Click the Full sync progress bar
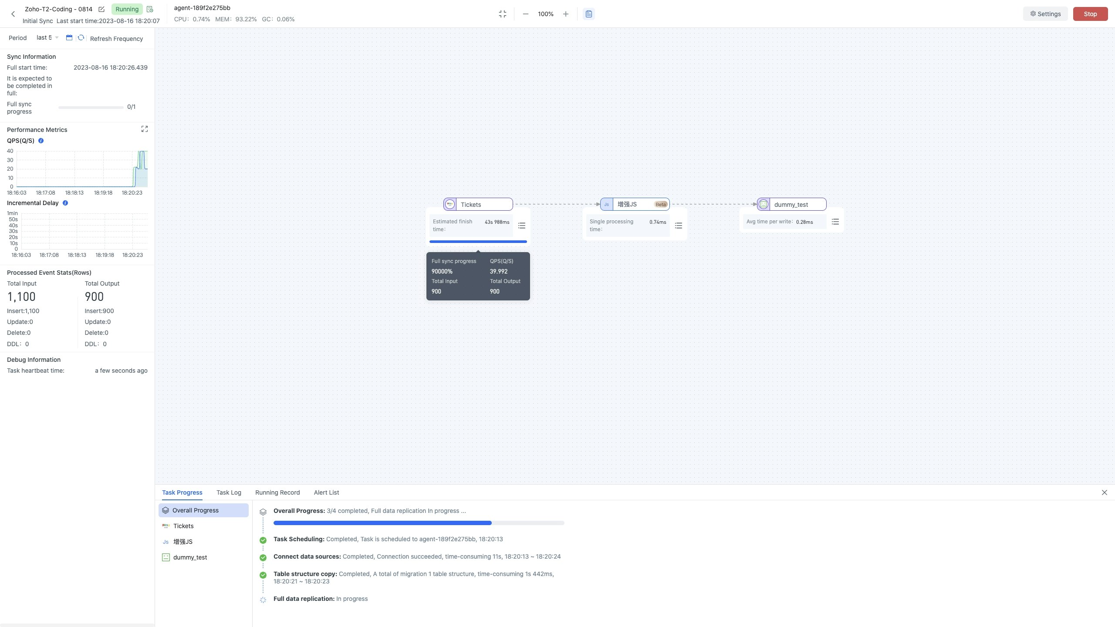The image size is (1115, 627). pos(91,107)
